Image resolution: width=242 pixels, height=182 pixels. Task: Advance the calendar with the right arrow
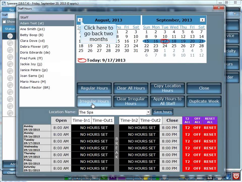[x=202, y=20]
